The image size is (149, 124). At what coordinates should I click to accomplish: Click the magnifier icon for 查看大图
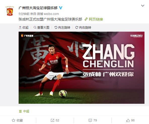(35, 28)
